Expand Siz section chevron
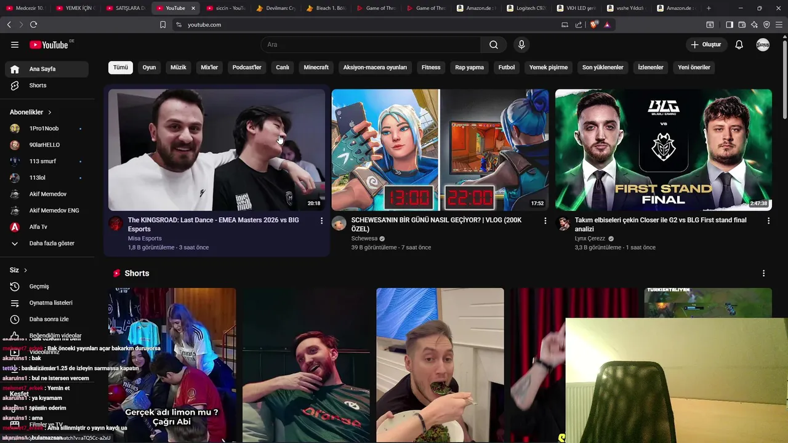Viewport: 788px width, 443px height. (x=25, y=270)
